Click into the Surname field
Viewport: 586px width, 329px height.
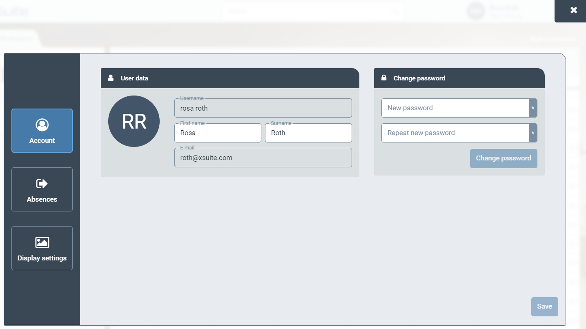coord(308,133)
